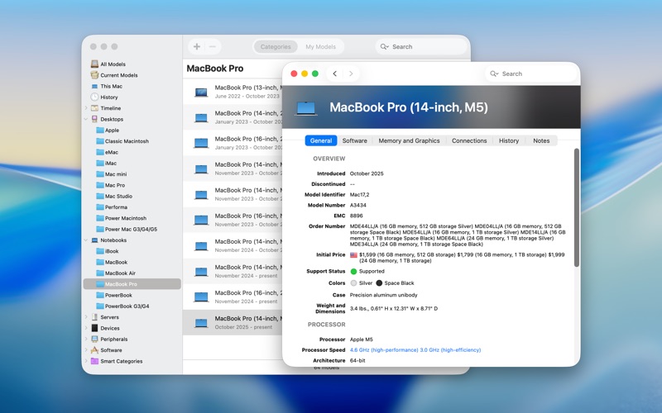Viewport: 662px width, 413px height.
Task: Click the Timeline icon in sidebar
Action: 94,108
